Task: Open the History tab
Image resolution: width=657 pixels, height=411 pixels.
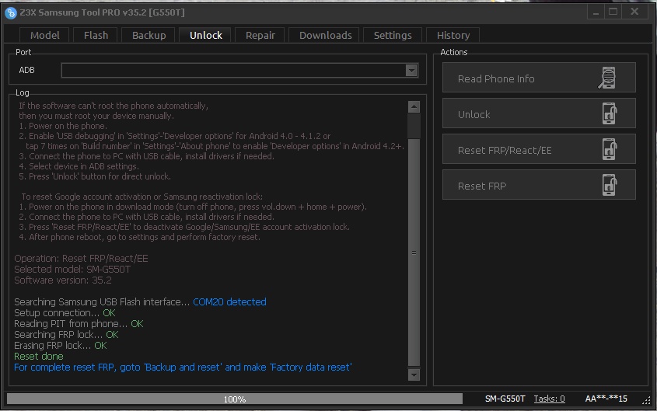Action: coord(453,35)
